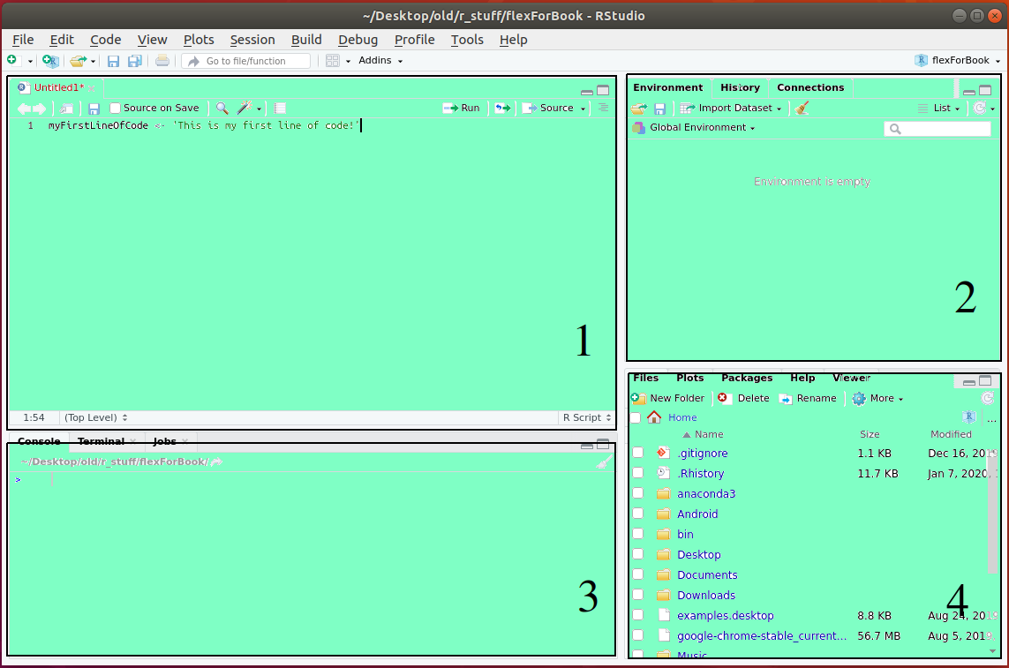Click the find/replace magnifier icon

click(222, 108)
